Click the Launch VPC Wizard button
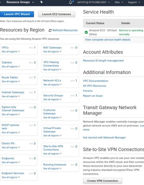Screen dimensions: 144x185 [17, 14]
